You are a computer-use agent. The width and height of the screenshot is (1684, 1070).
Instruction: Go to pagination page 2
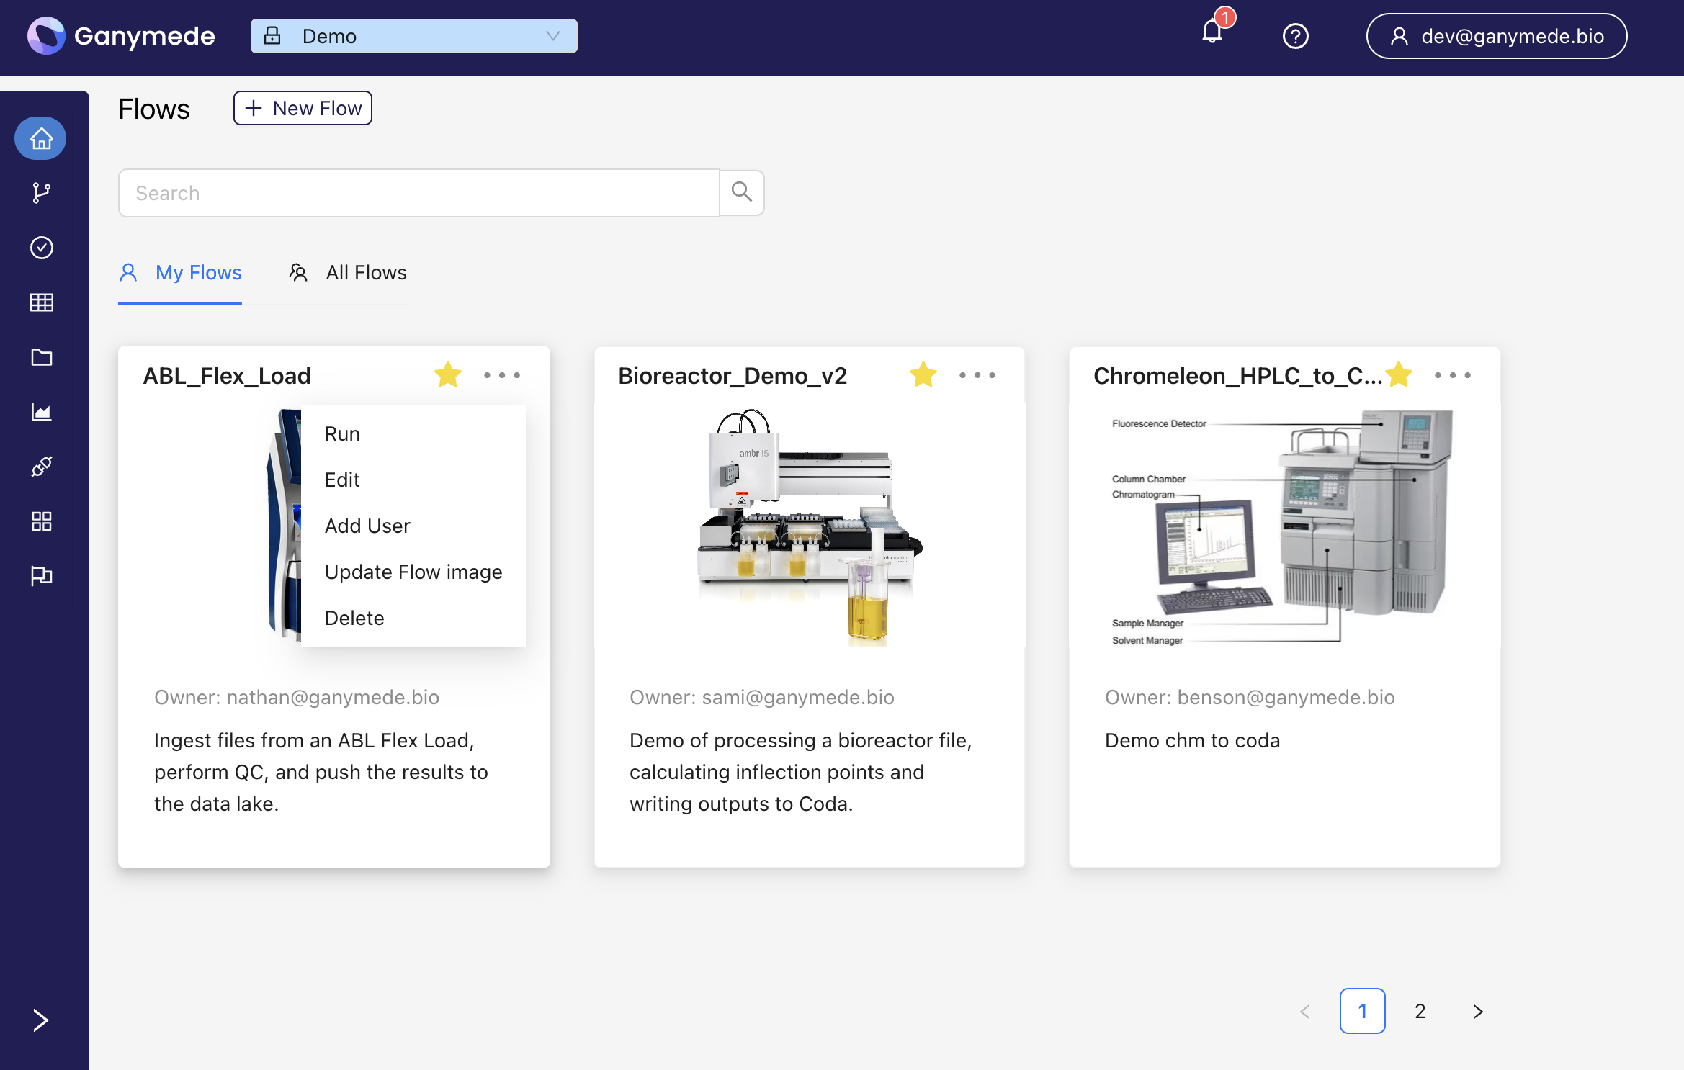click(1420, 1011)
